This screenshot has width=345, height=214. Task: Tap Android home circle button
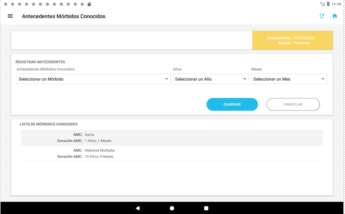point(172,208)
